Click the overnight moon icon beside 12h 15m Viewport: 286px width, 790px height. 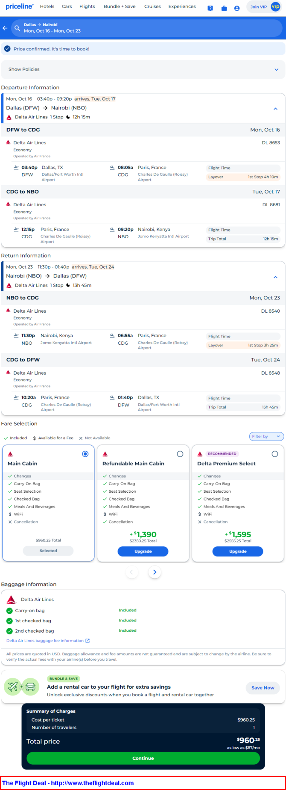tap(68, 117)
